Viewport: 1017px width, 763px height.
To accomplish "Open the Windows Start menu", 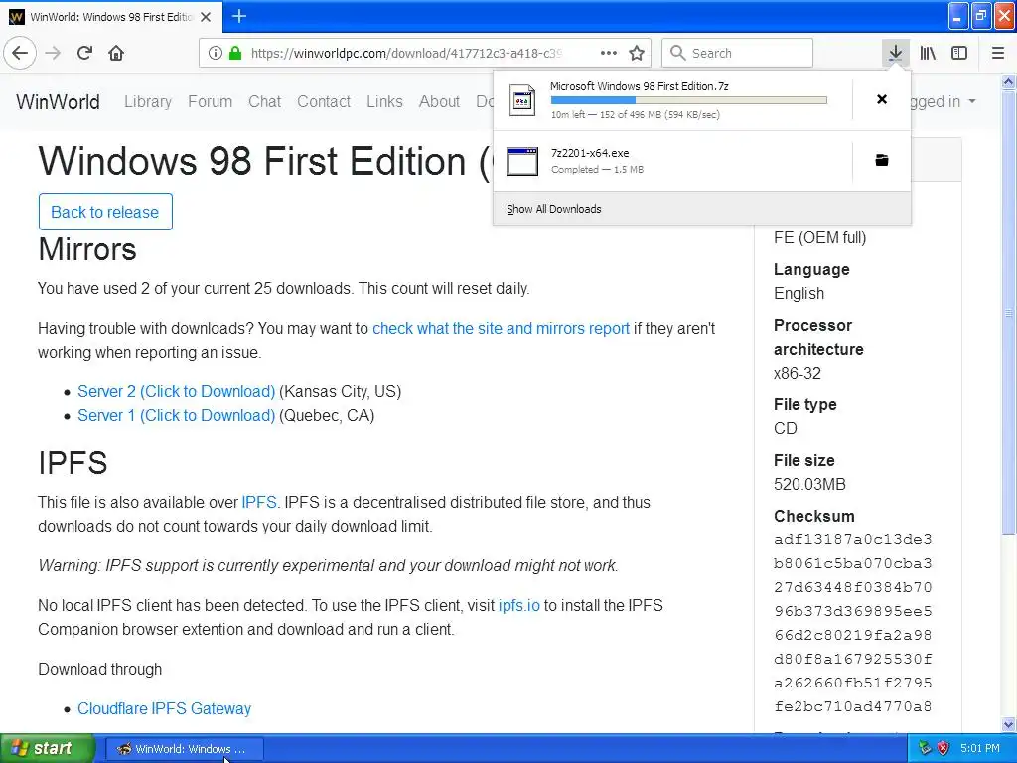I will pos(47,748).
